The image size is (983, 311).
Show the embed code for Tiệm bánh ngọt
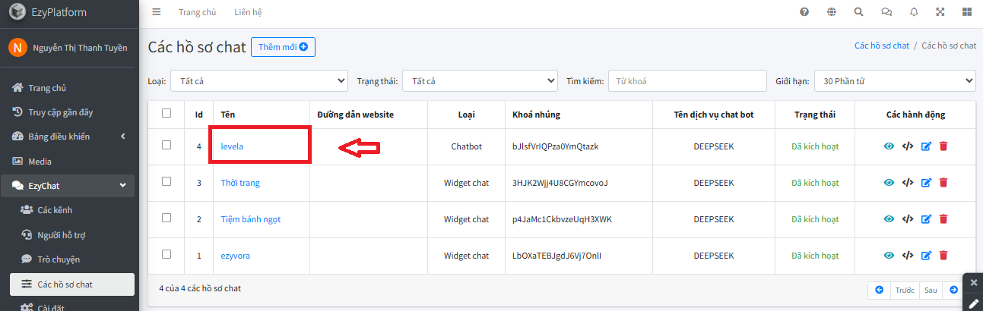point(908,219)
